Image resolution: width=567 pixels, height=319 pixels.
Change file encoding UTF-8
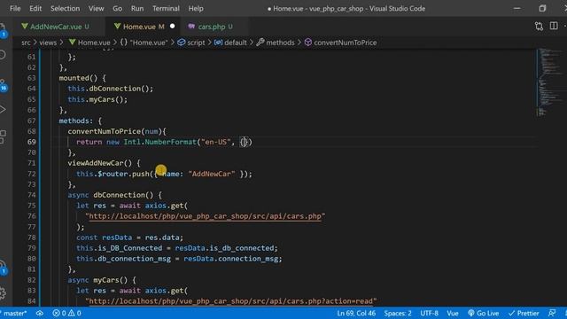point(429,313)
